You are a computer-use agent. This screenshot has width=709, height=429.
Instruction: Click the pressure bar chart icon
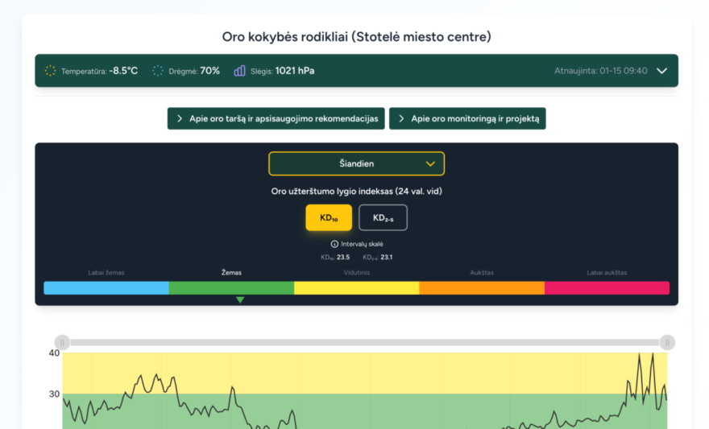pyautogui.click(x=239, y=71)
